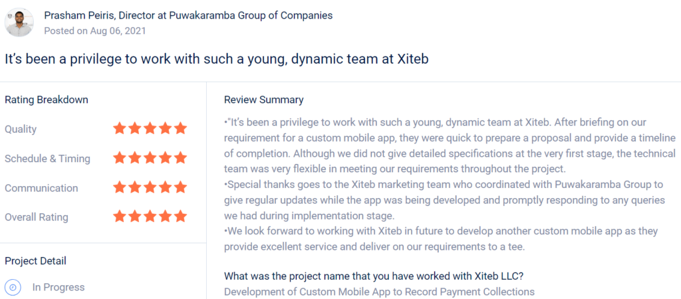This screenshot has height=299, width=681.
Task: Click the Schedule & Timing label
Action: pyautogui.click(x=48, y=159)
